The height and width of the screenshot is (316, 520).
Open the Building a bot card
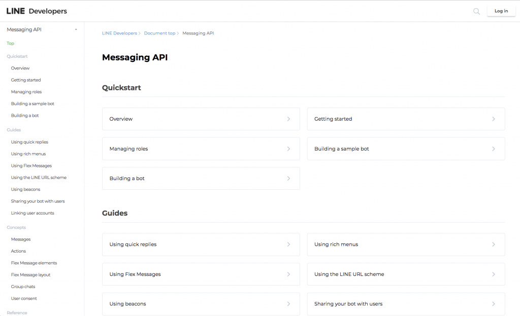pos(201,179)
